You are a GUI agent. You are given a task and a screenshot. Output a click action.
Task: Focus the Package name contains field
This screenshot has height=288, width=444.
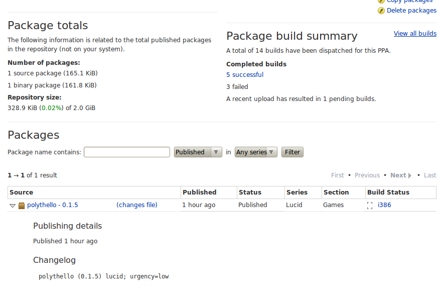pos(127,152)
